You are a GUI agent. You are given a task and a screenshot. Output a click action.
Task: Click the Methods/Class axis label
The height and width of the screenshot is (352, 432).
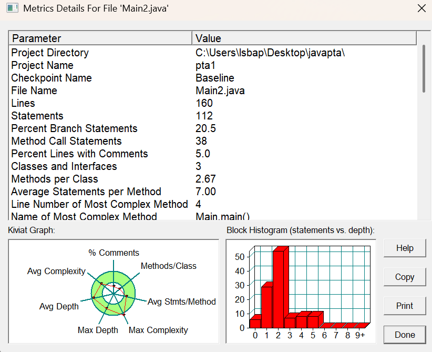pyautogui.click(x=169, y=266)
